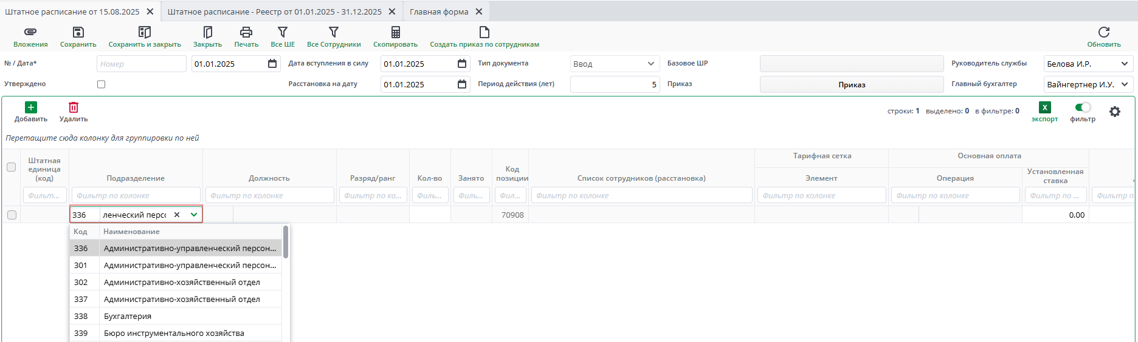
Task: Click the Закрыть toolbar icon
Action: click(207, 32)
